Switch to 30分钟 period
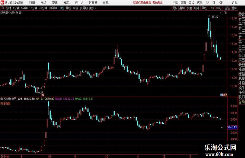245x158 pixels. [43, 8]
